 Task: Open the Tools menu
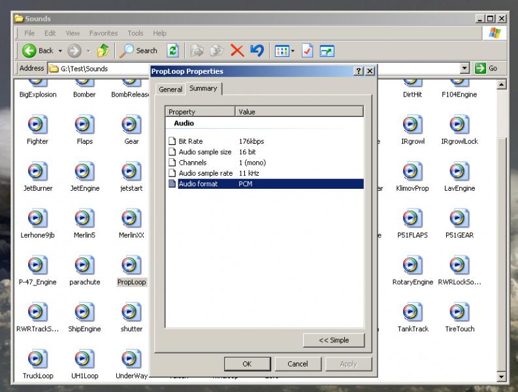(135, 33)
